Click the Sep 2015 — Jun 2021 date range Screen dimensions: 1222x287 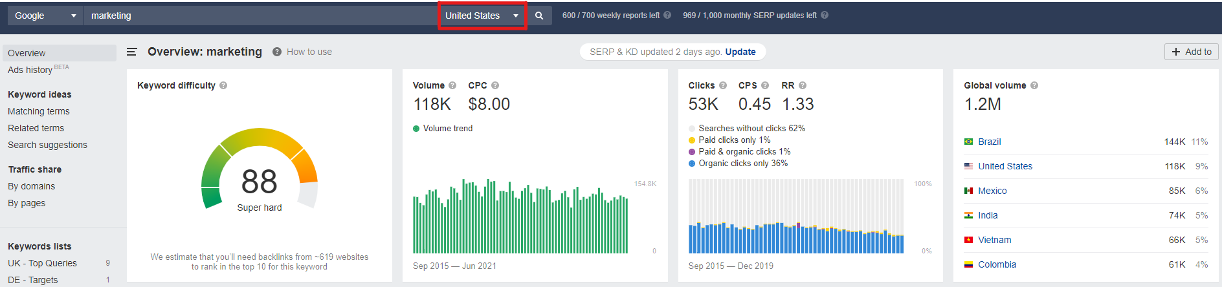tap(454, 266)
